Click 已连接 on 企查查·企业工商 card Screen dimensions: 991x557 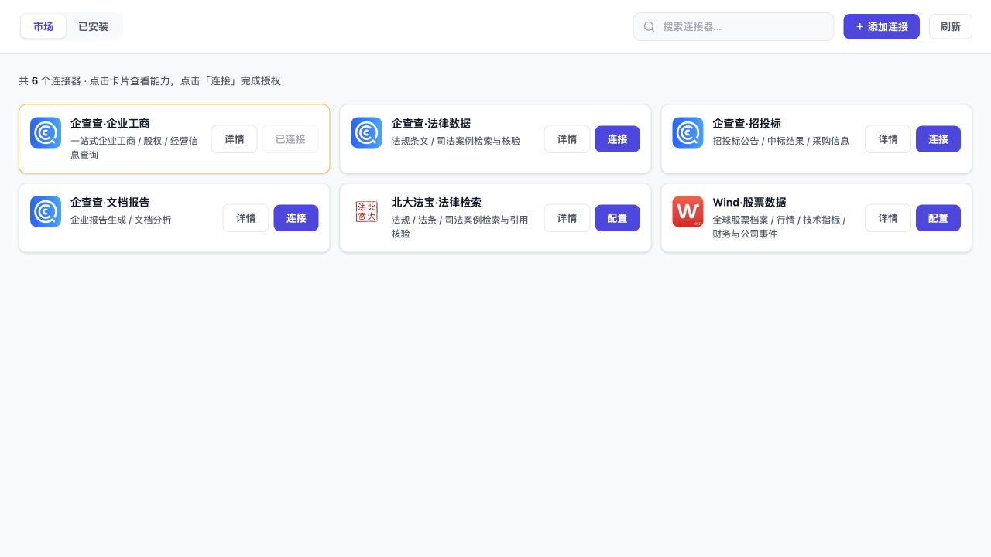[x=290, y=139]
